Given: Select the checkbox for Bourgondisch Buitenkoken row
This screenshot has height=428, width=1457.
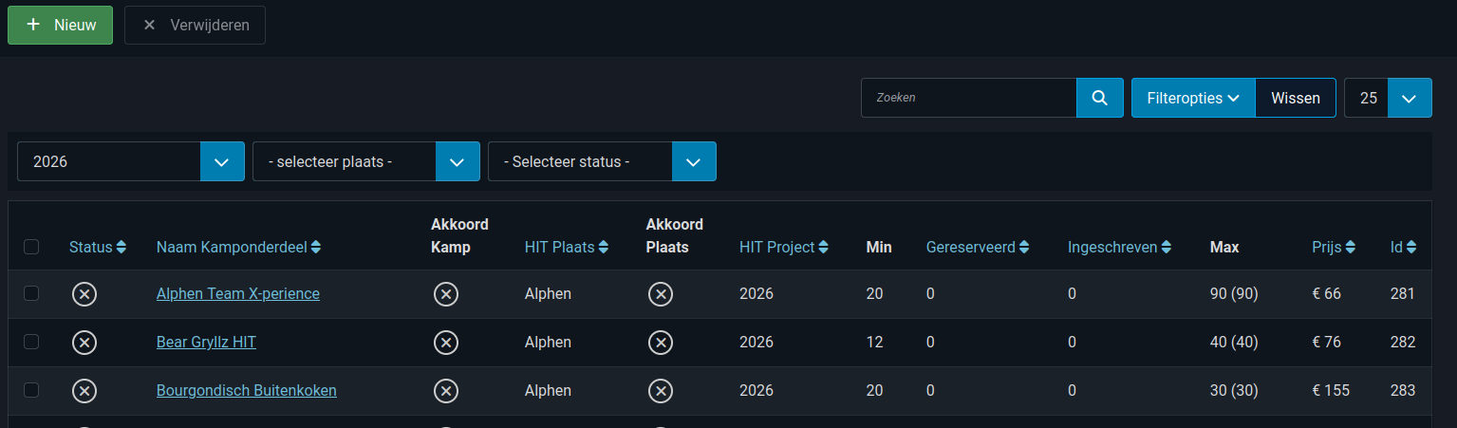Looking at the screenshot, I should 31,390.
